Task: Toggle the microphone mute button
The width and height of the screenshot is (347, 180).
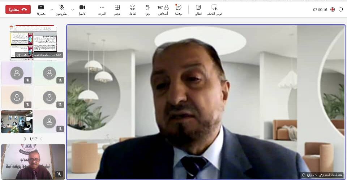Action: (62, 8)
